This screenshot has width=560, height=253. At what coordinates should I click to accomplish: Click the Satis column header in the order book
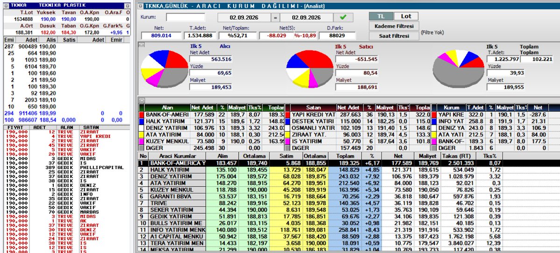click(x=69, y=40)
